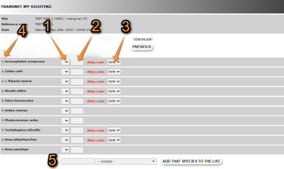Click the count field for Anas penelope
The image size is (284, 169).
(x=77, y=150)
